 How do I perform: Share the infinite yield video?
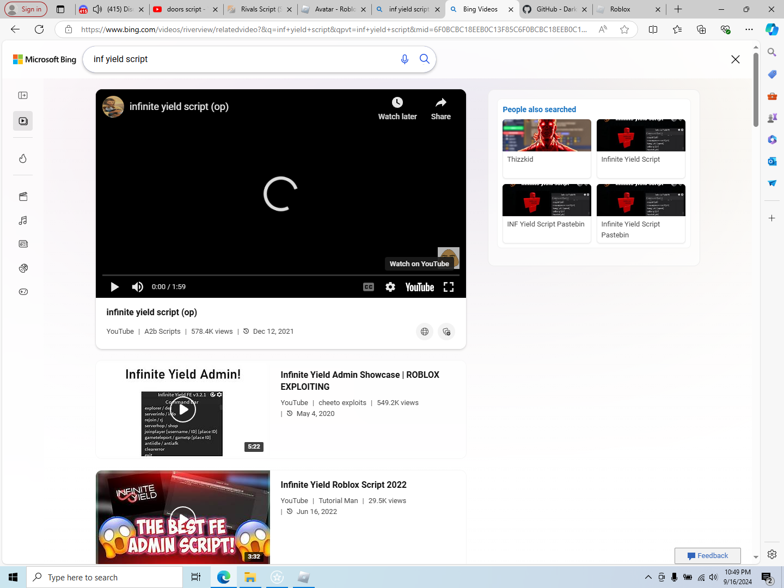(441, 108)
